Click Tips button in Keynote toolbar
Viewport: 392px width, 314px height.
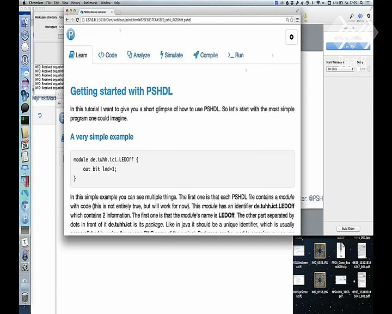click(305, 17)
